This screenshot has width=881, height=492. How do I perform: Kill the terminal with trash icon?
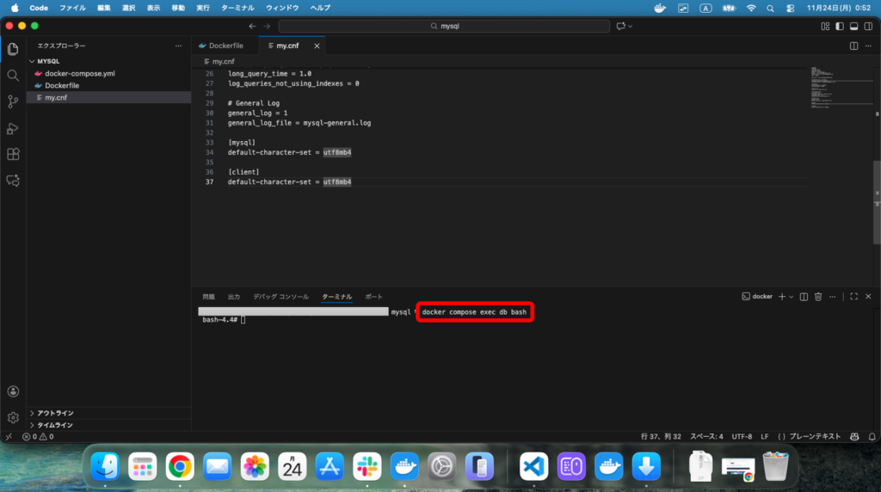(x=818, y=297)
